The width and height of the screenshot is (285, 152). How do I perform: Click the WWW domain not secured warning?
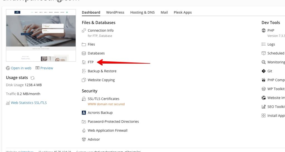(x=106, y=104)
